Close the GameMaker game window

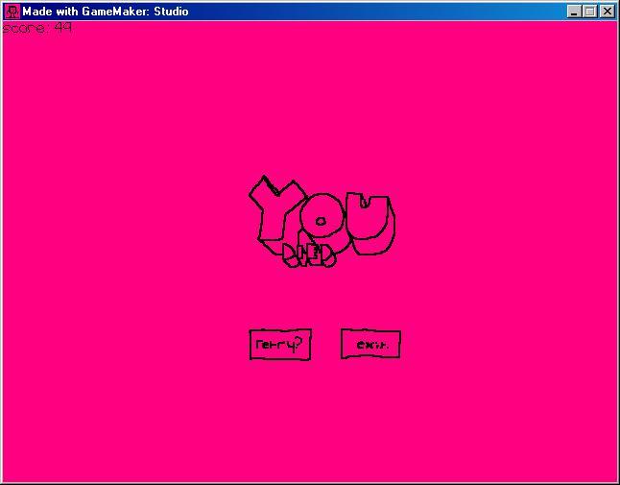click(607, 12)
